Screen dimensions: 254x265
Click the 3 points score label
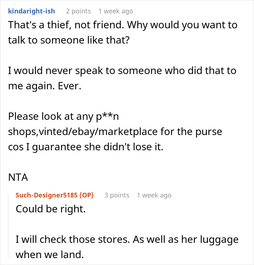click(117, 195)
